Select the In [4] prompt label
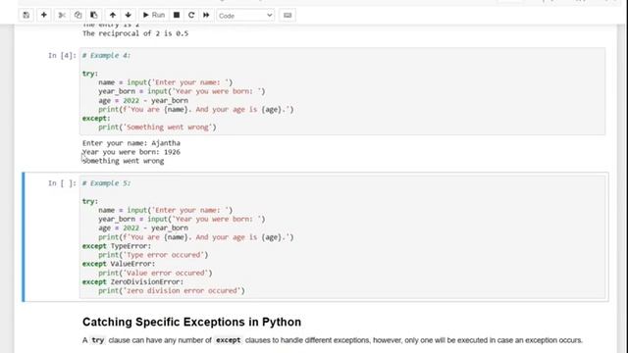The height and width of the screenshot is (353, 628). (62, 56)
